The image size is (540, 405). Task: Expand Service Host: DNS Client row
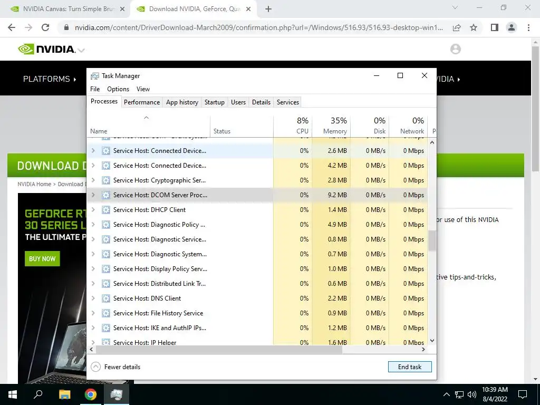point(93,298)
